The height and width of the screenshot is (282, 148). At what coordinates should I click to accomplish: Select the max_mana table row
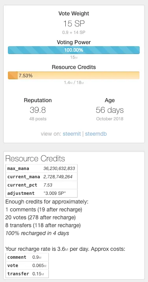point(41,168)
